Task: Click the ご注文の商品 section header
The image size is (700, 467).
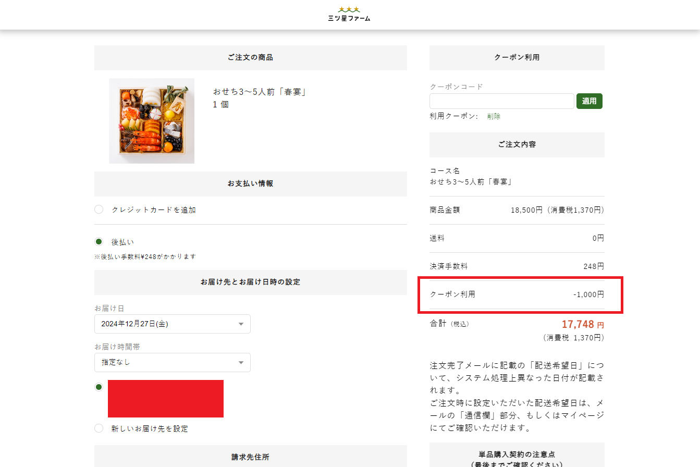Action: (x=251, y=57)
